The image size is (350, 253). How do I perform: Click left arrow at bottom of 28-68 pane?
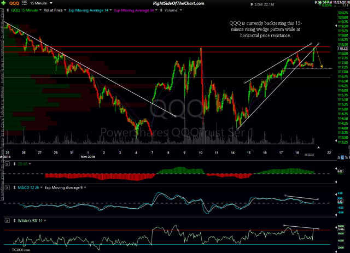[336, 182]
